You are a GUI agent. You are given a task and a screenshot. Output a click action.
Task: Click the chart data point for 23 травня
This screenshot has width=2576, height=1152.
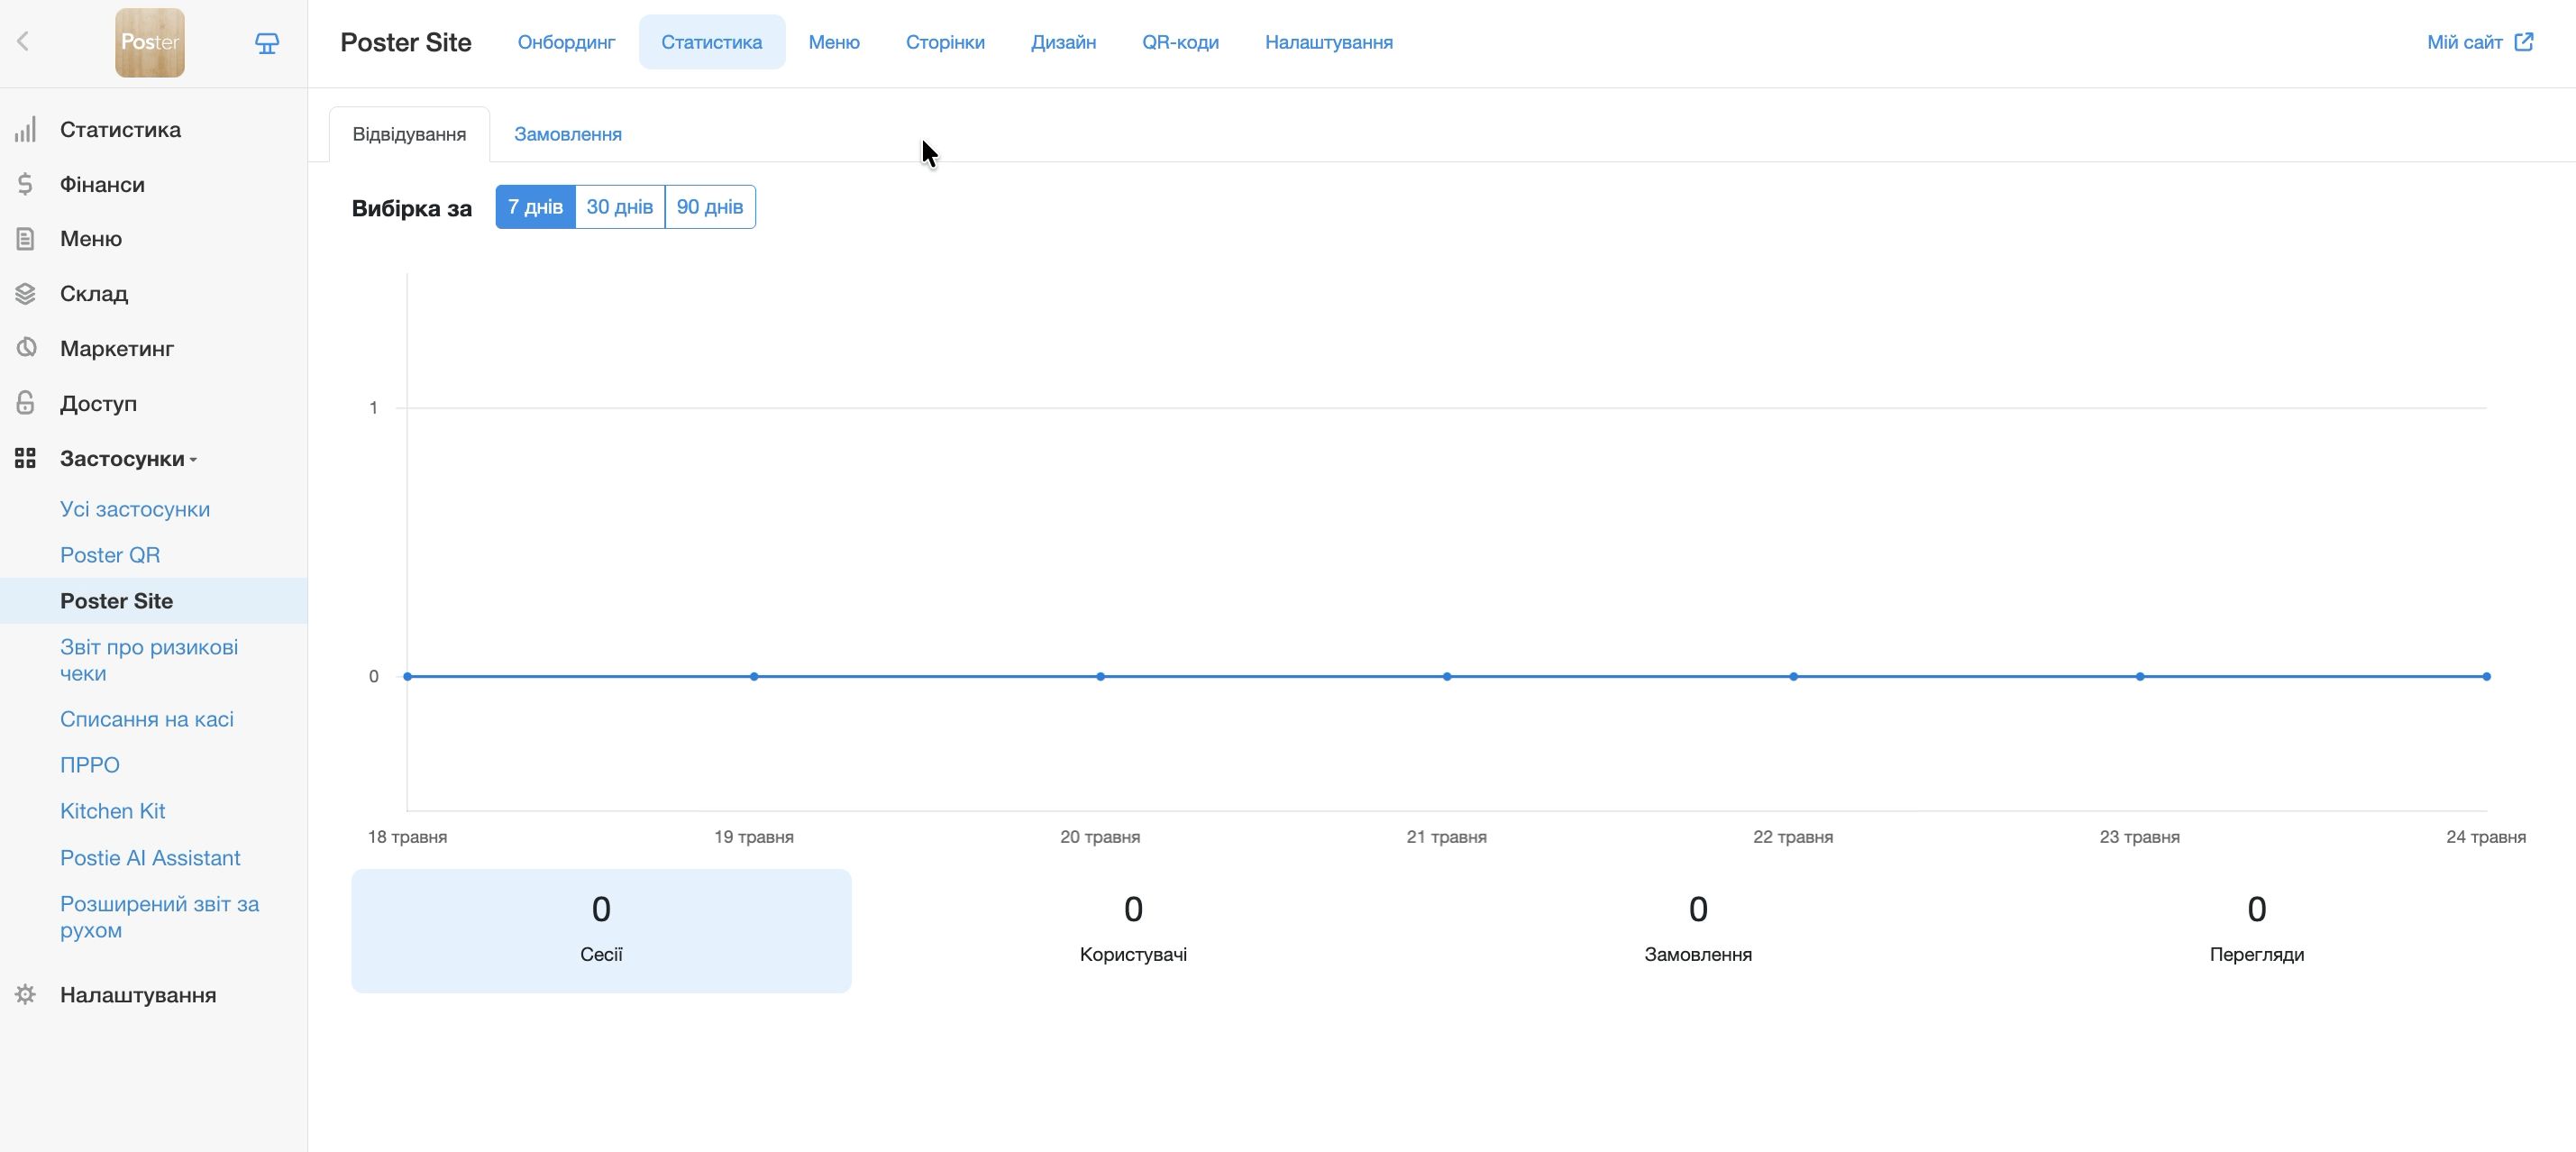coord(2140,677)
